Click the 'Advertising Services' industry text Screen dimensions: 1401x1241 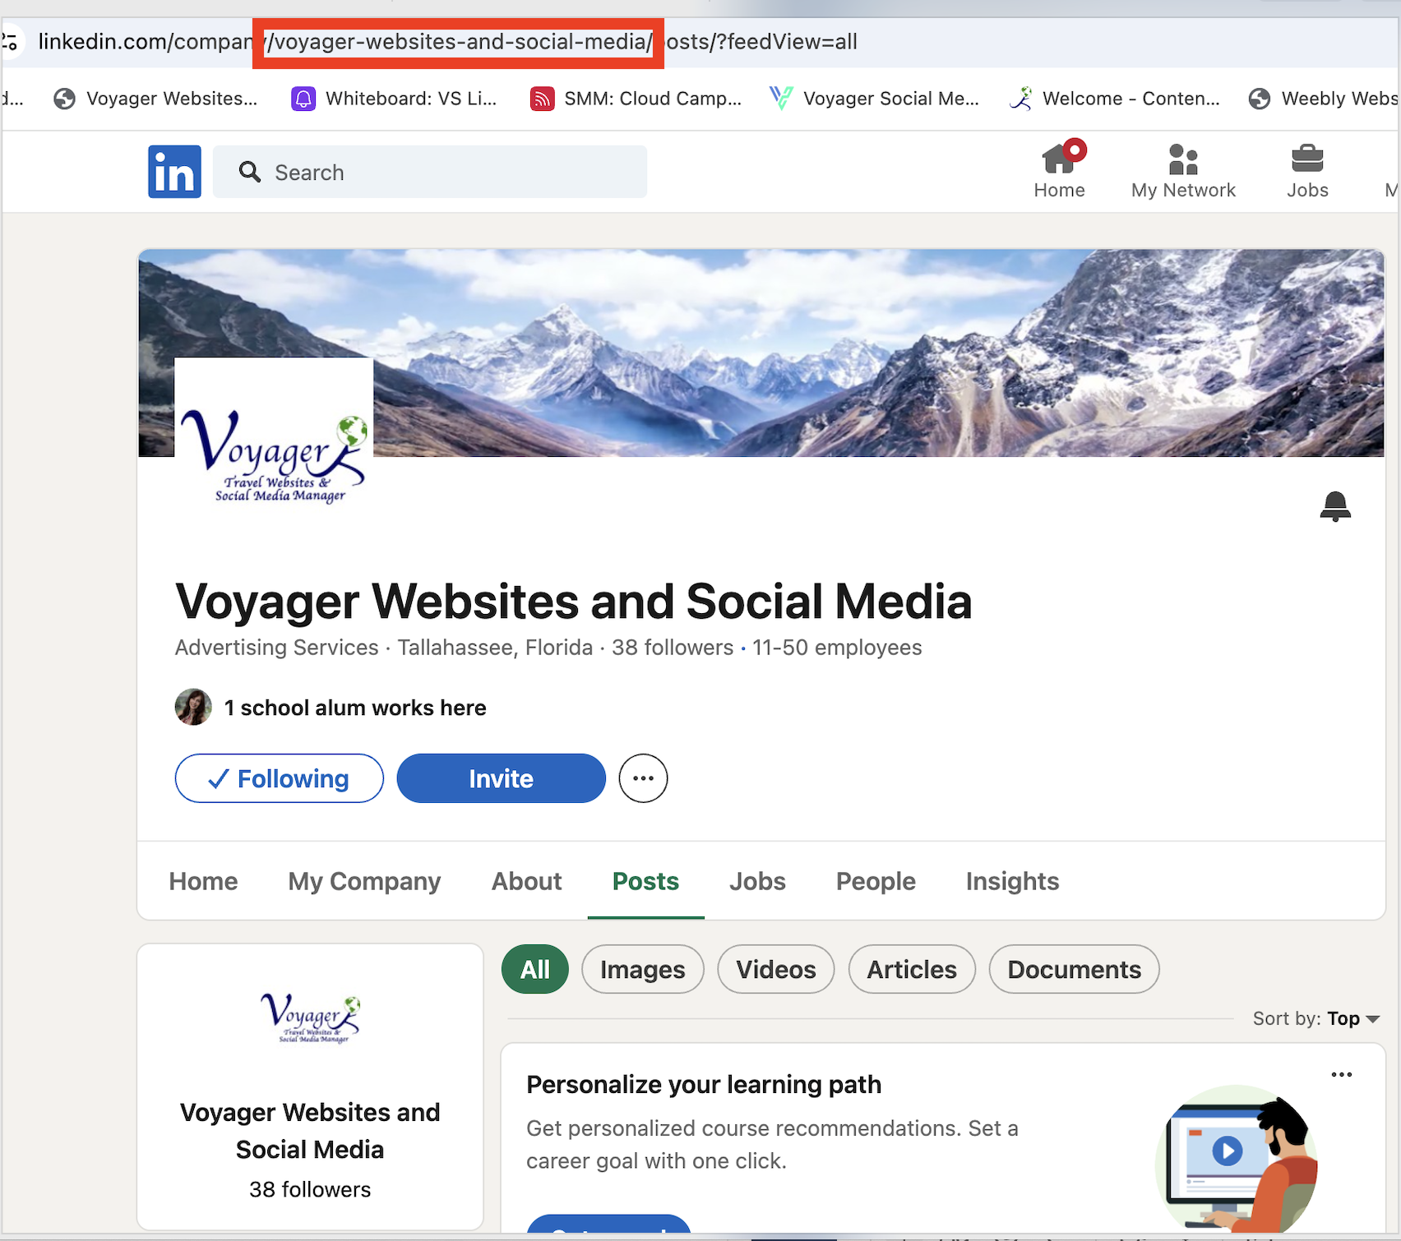pos(276,648)
